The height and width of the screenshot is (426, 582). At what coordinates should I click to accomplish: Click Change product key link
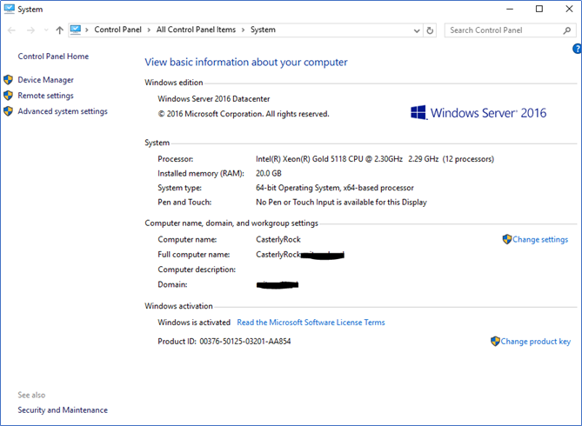(535, 342)
